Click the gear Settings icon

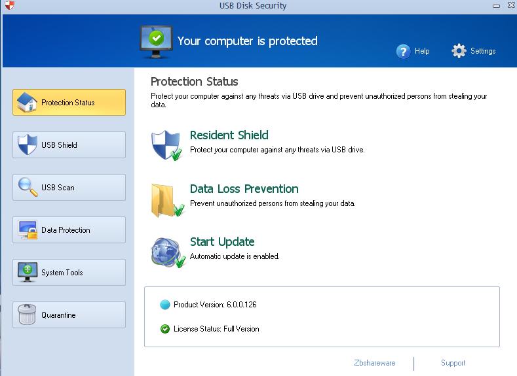click(x=459, y=50)
